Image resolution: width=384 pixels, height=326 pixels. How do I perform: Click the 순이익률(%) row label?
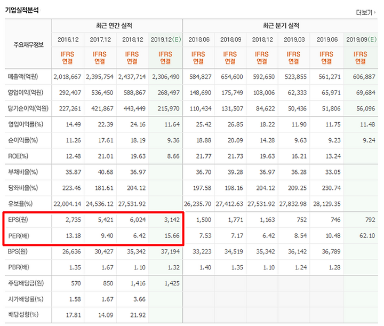(x=23, y=140)
